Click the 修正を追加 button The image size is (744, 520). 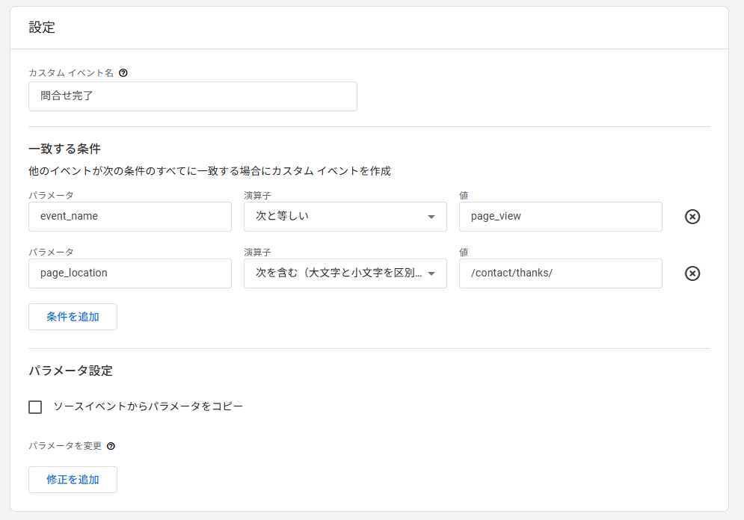tap(73, 480)
